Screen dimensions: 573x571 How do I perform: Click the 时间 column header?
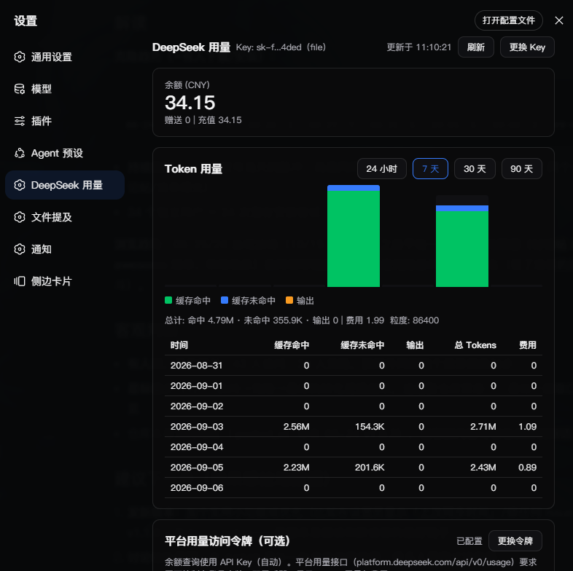coord(179,345)
